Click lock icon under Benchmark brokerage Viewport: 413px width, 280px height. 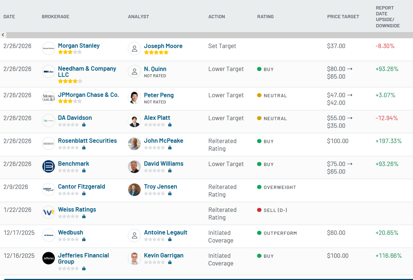pyautogui.click(x=84, y=170)
